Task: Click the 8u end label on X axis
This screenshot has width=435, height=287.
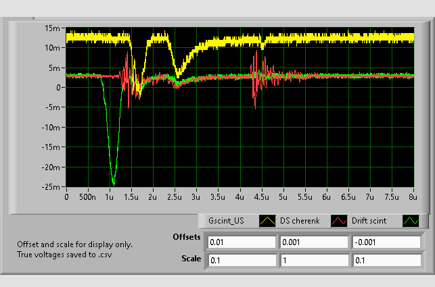Action: (x=412, y=197)
